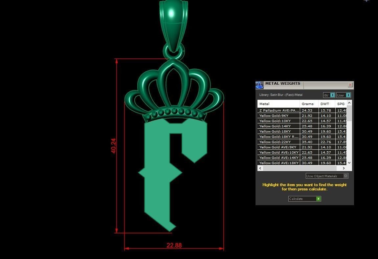Select the pendant bail at the top
Viewport: 378px width, 259px height.
(173, 25)
